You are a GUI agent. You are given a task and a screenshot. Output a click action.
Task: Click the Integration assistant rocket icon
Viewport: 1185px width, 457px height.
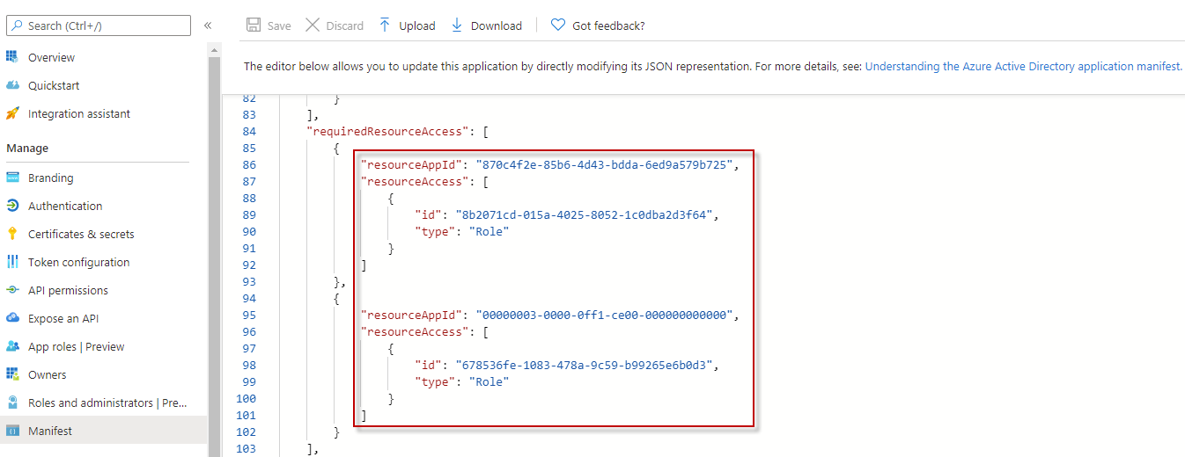[12, 113]
